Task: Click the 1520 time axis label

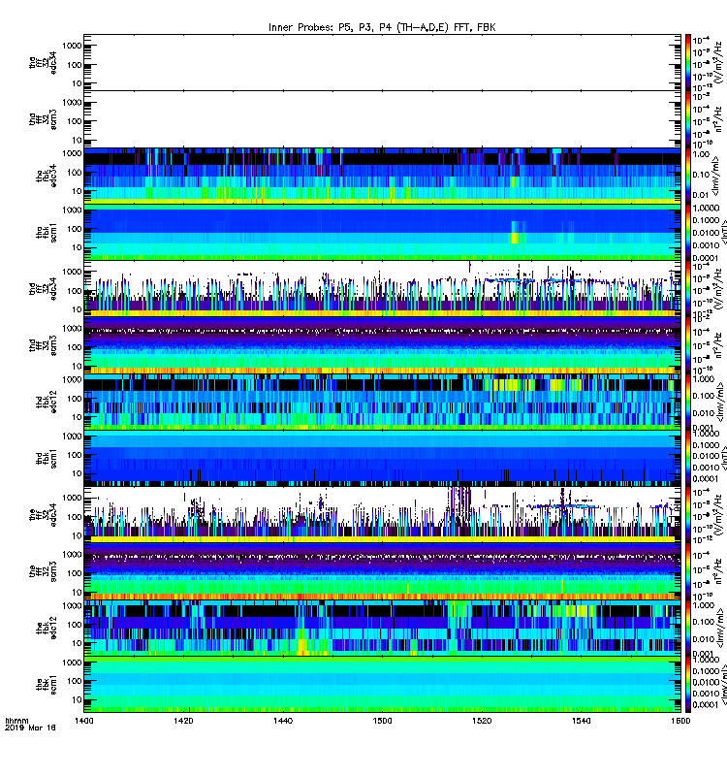Action: coord(482,721)
